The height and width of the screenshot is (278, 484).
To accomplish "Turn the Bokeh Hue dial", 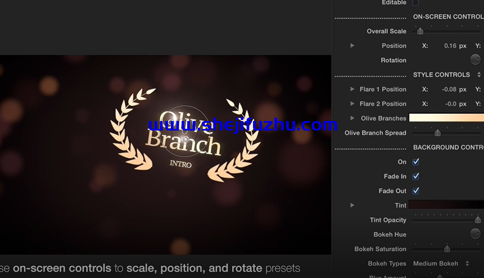I will pos(476,234).
